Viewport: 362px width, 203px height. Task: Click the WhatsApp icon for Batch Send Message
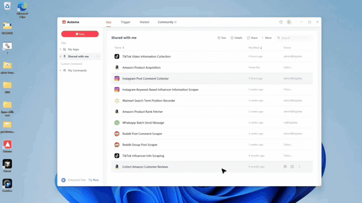(x=117, y=123)
